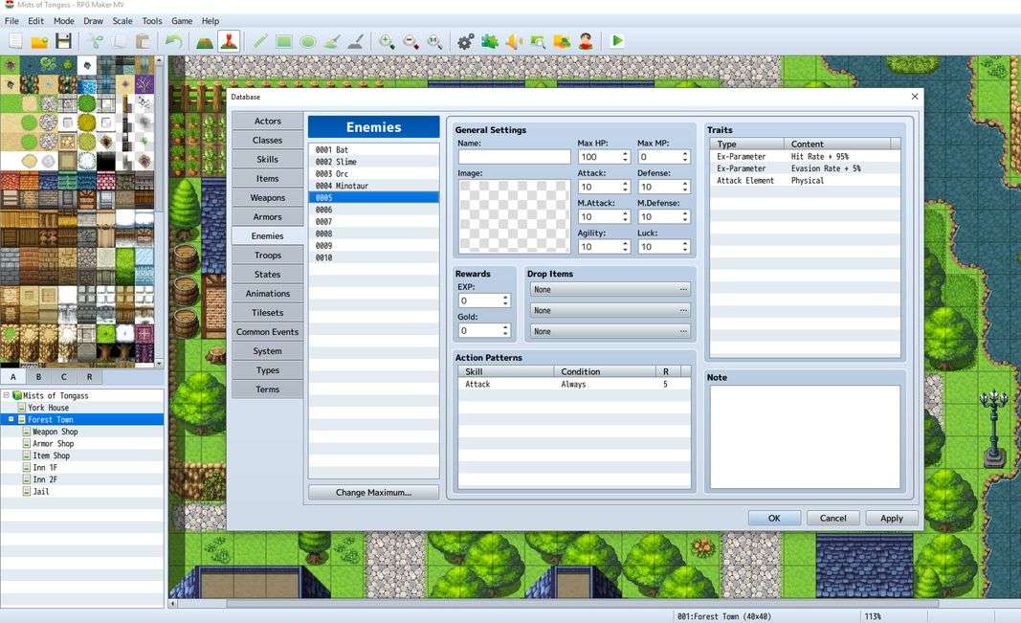Click the enemy Name input field
Viewport: 1021px width, 623px height.
[x=514, y=157]
